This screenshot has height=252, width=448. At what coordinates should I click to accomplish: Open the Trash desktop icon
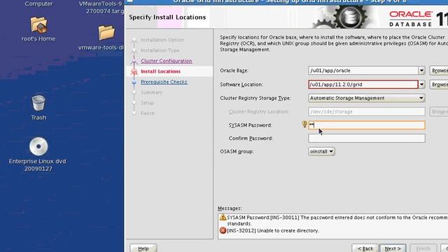tap(38, 103)
